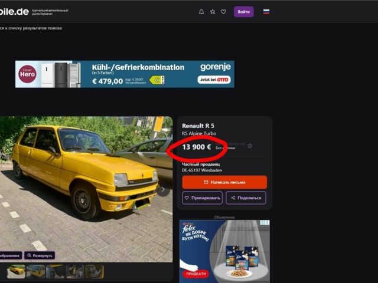This screenshot has height=283, width=378.
Task: Select fourth car thumbnail
Action: point(75,271)
